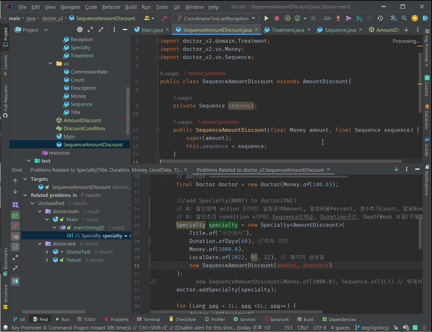Toggle the read-only lock icon in status bar

coord(395,327)
